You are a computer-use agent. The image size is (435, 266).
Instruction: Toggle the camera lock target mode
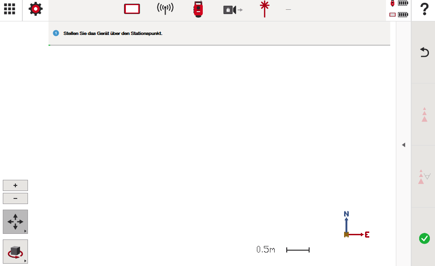[233, 9]
